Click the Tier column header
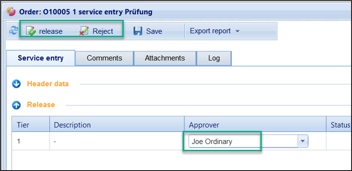352x171 pixels. pyautogui.click(x=23, y=125)
